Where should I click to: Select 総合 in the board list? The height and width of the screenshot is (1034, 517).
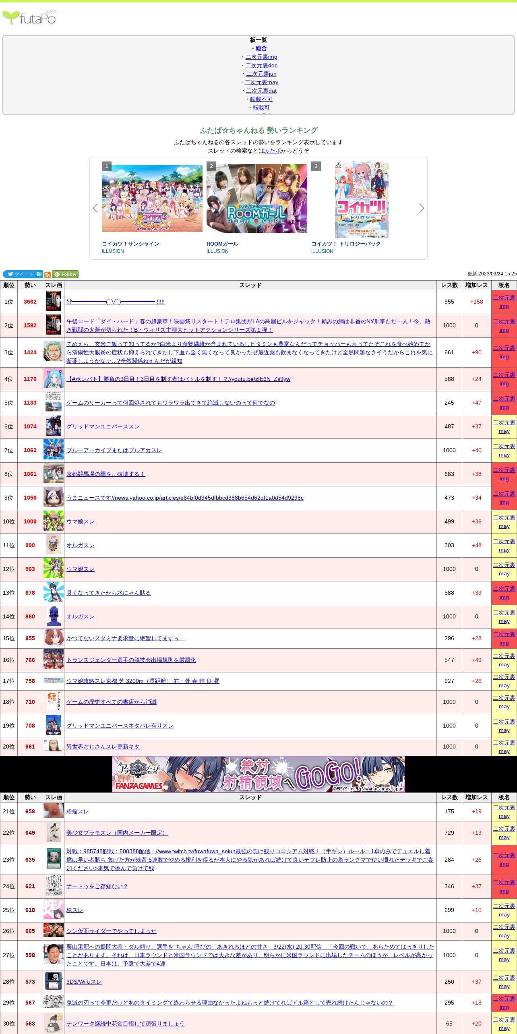pos(261,48)
